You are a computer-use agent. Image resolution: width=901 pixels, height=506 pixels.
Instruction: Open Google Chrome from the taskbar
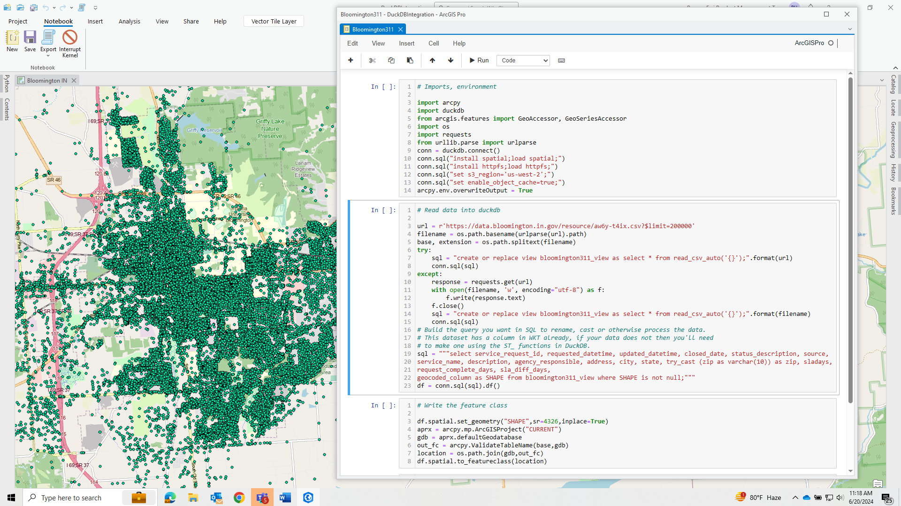[239, 498]
